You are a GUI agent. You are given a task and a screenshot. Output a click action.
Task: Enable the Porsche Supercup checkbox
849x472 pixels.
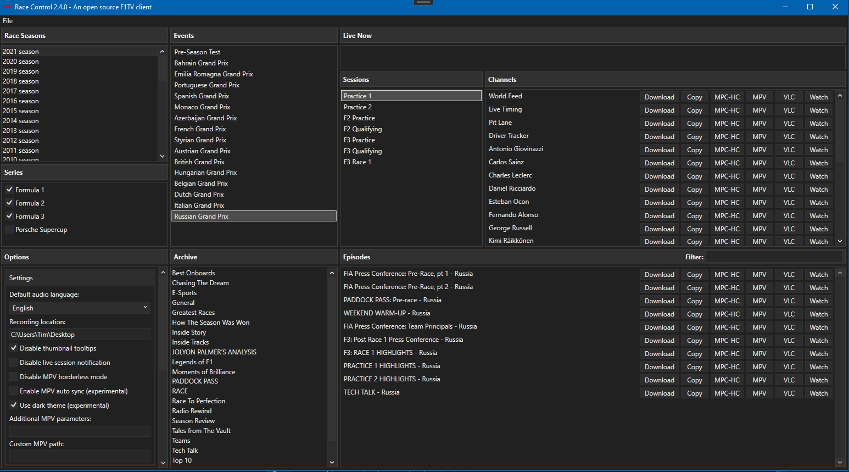[x=9, y=229]
